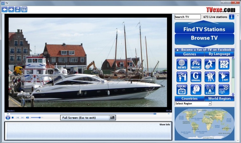Expand the Select Region dropdown
Viewport: 241px width, 143px height.
[210, 103]
